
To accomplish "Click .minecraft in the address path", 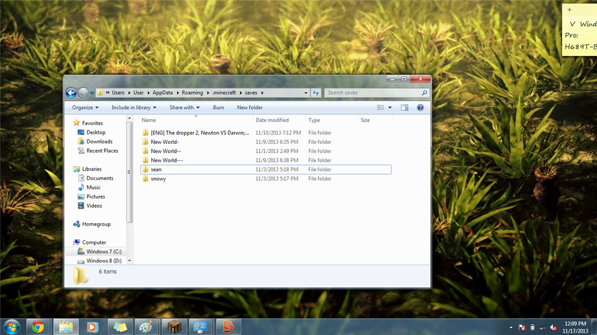I will (x=224, y=93).
